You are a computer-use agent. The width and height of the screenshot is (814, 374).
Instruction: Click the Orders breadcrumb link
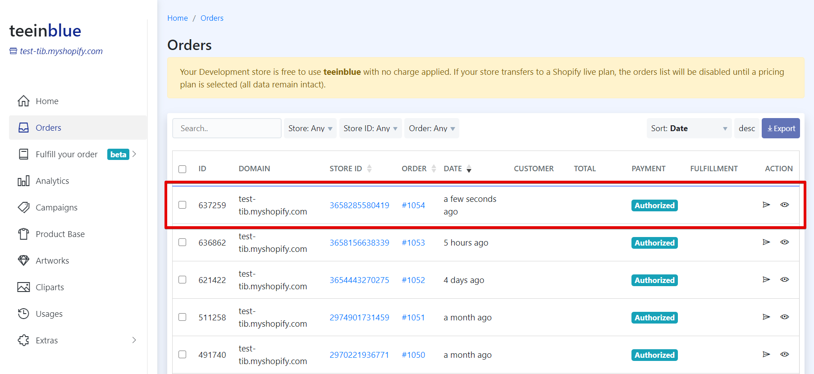click(x=212, y=18)
